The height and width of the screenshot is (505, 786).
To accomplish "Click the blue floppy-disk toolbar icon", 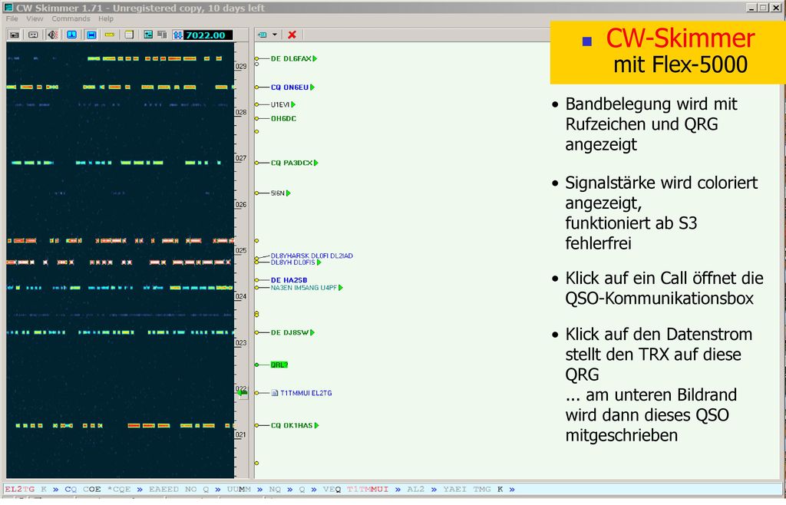I will [91, 35].
